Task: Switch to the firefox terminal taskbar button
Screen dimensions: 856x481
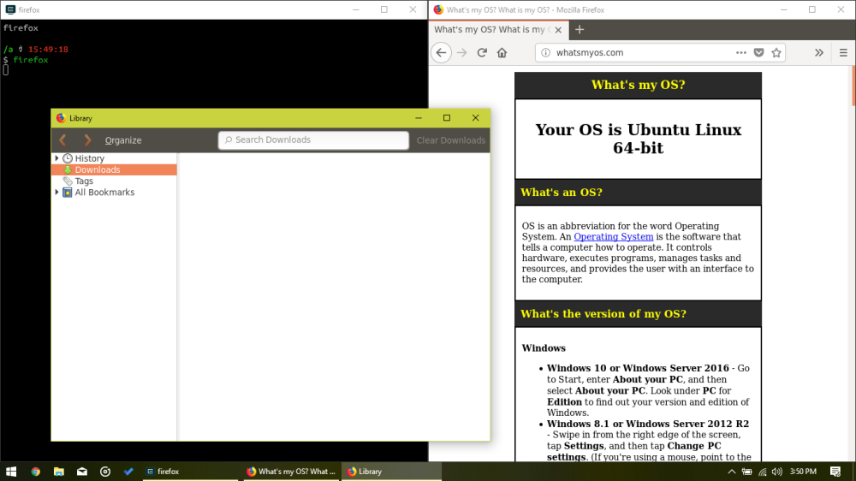Action: 190,472
